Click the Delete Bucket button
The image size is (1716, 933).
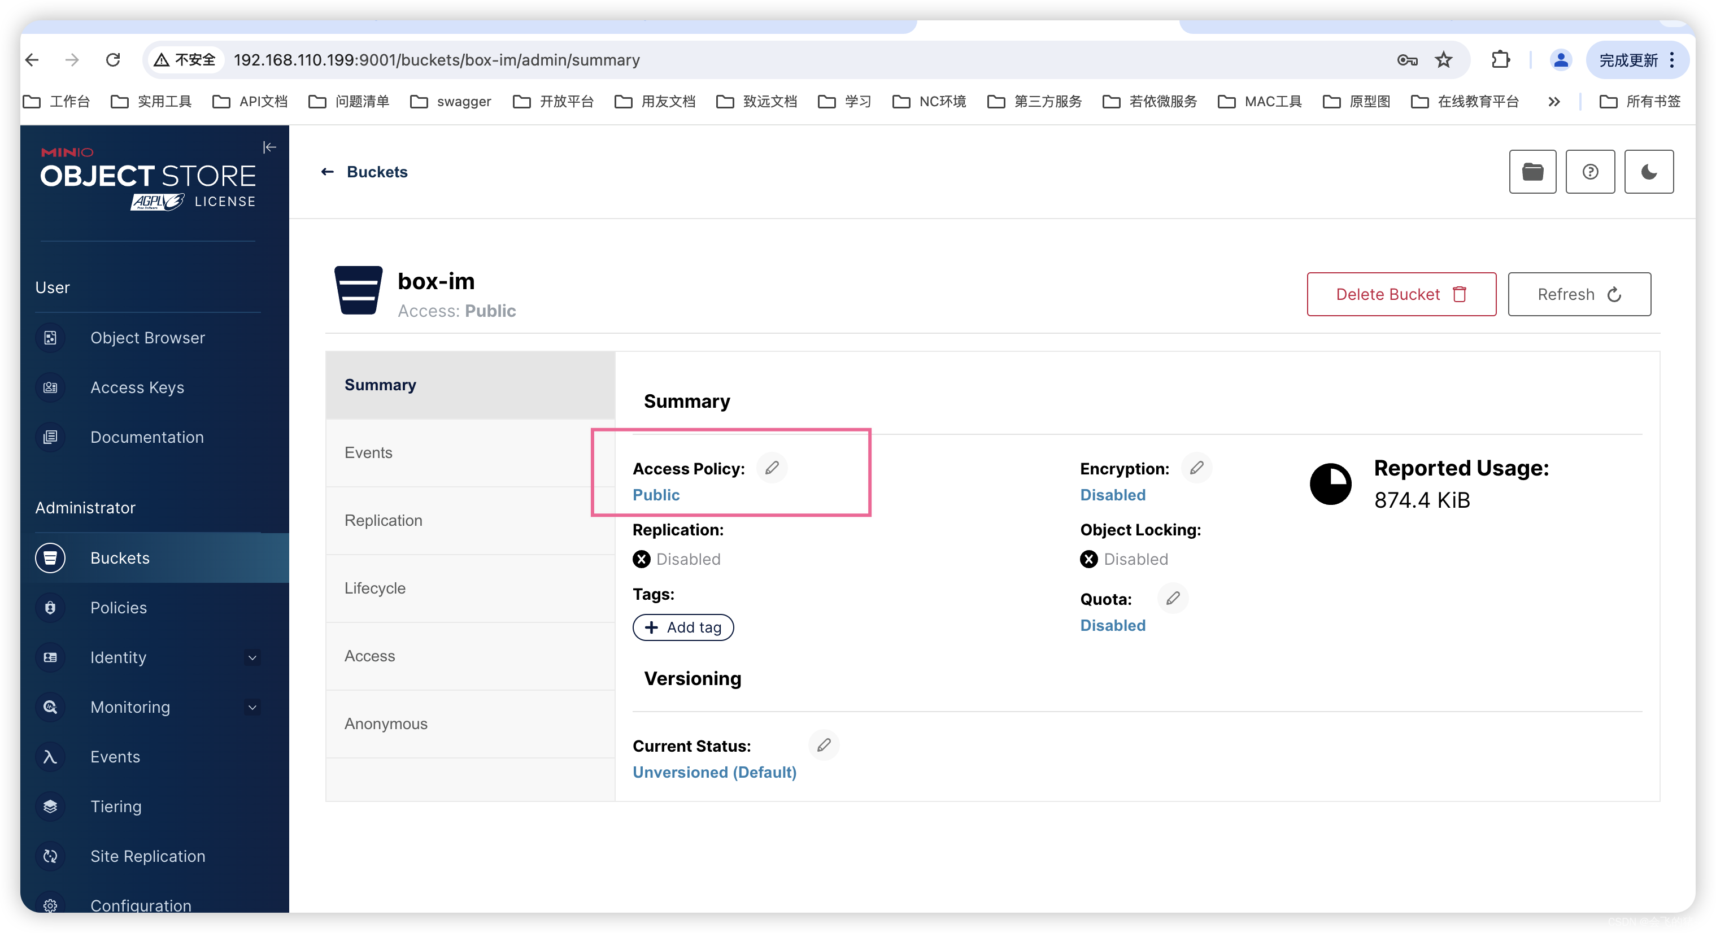point(1400,294)
